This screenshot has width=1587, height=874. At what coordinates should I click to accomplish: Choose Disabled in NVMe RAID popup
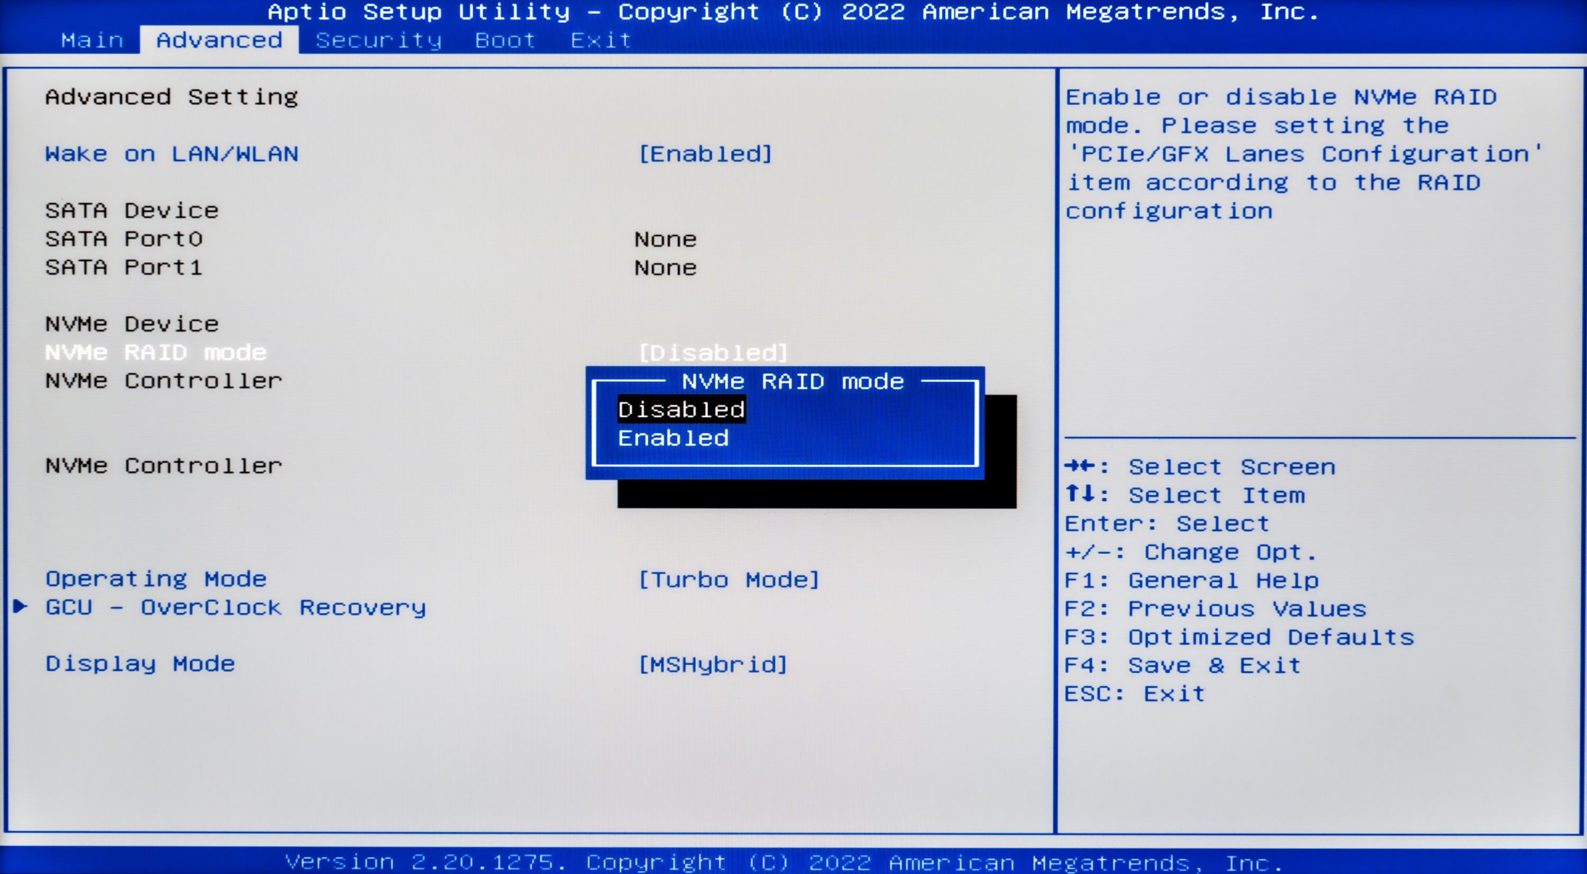click(x=681, y=410)
